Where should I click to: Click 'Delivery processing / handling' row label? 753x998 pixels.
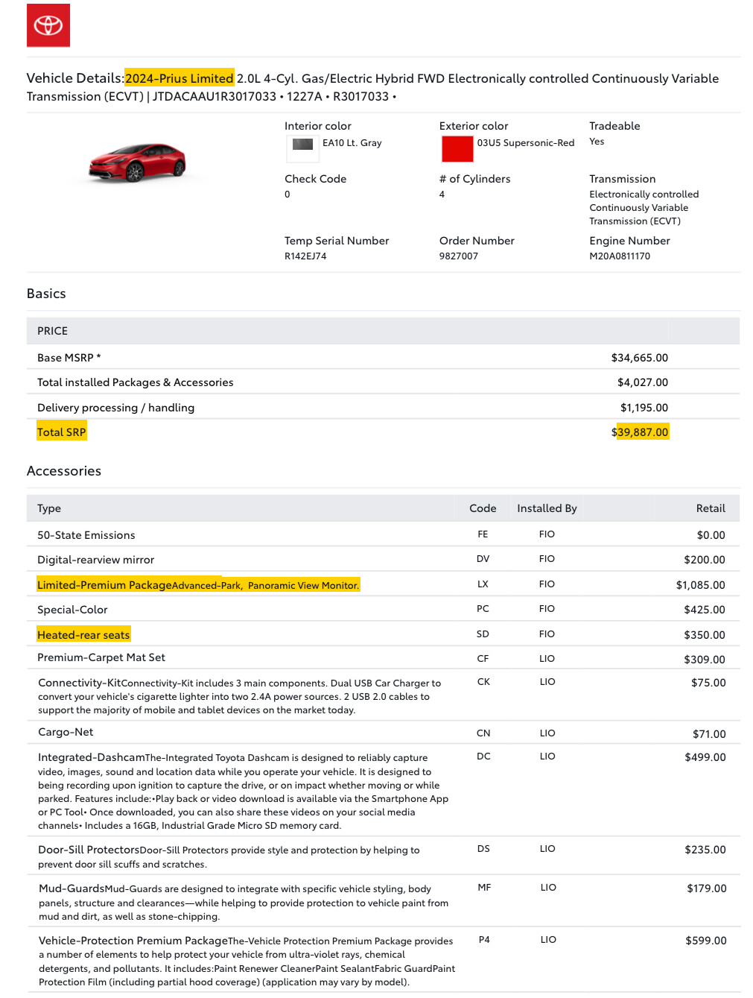(115, 408)
